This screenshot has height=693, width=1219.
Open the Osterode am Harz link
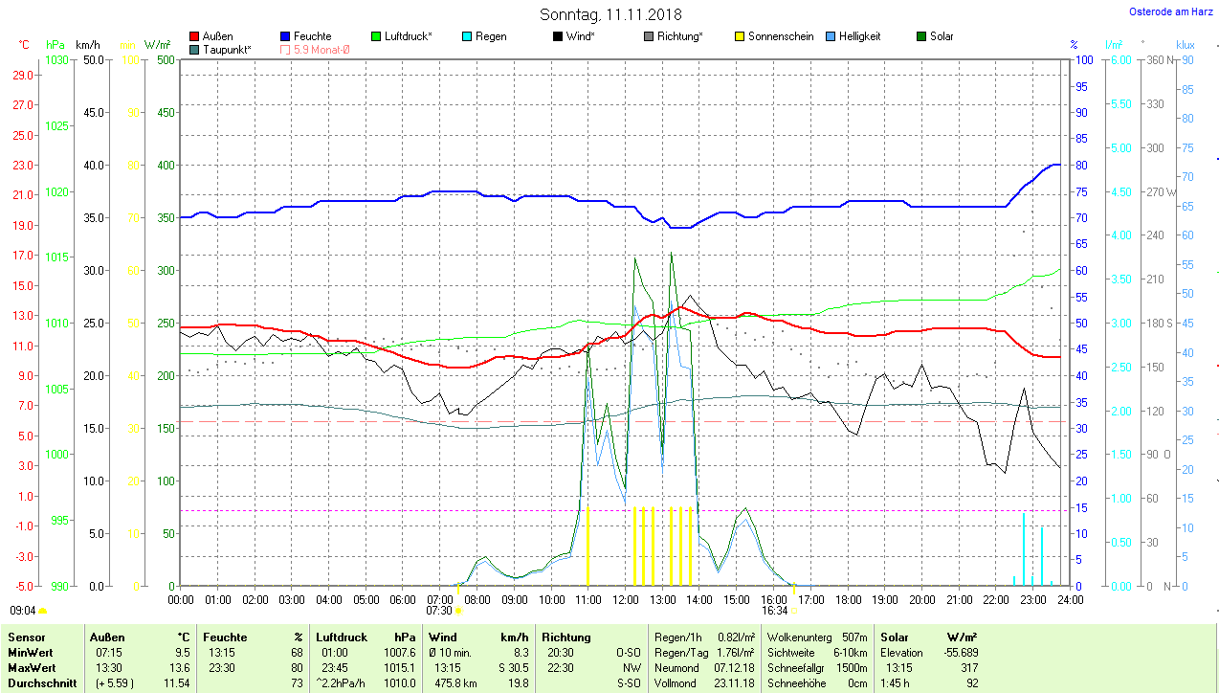[1170, 12]
